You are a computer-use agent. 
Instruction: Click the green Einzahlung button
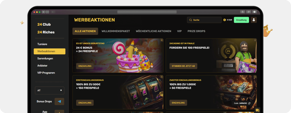(x=241, y=20)
